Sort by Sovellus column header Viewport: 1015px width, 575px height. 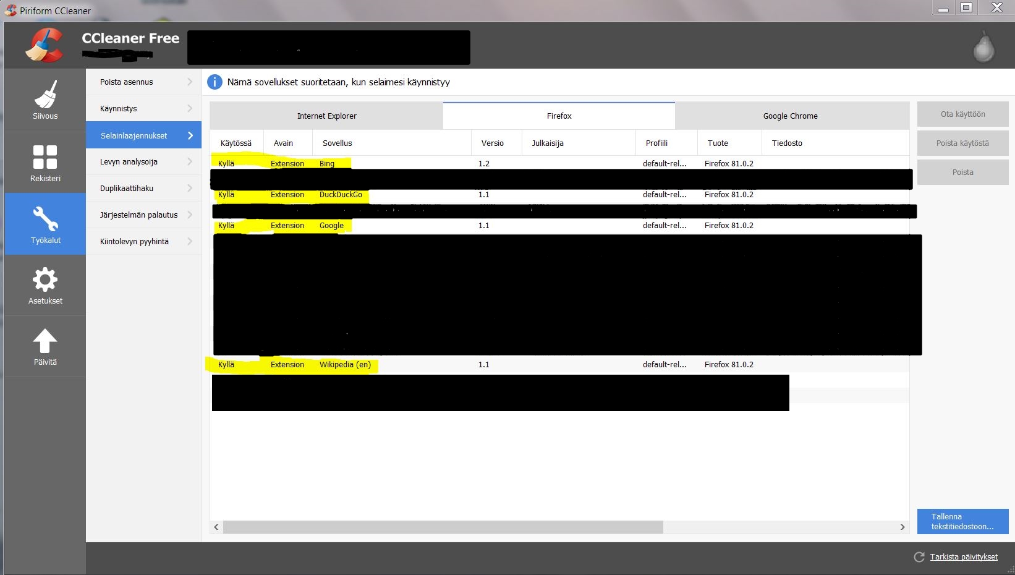(x=391, y=143)
